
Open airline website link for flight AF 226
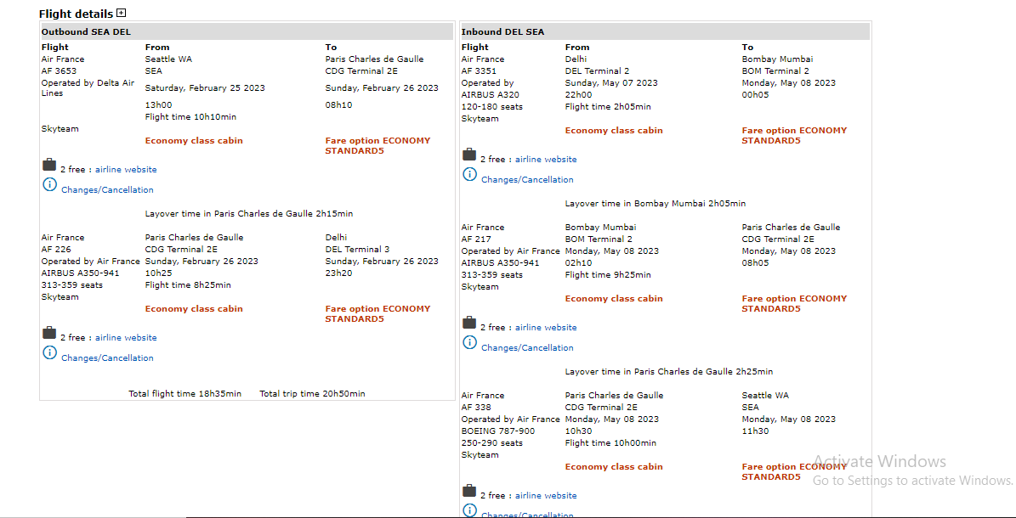[x=126, y=338]
